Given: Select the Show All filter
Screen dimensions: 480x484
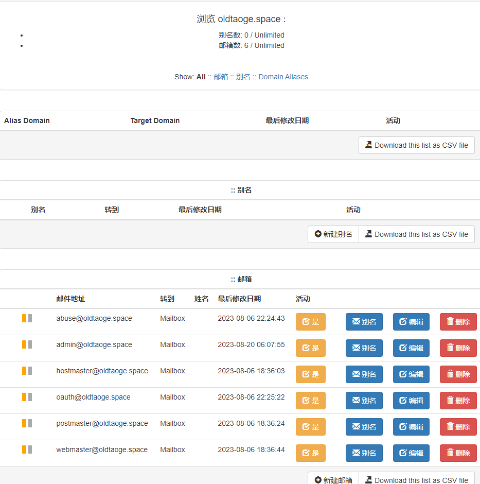Looking at the screenshot, I should click(201, 77).
